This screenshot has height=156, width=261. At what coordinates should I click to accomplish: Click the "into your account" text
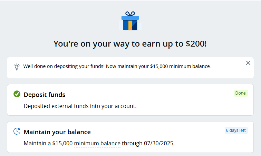(x=113, y=106)
